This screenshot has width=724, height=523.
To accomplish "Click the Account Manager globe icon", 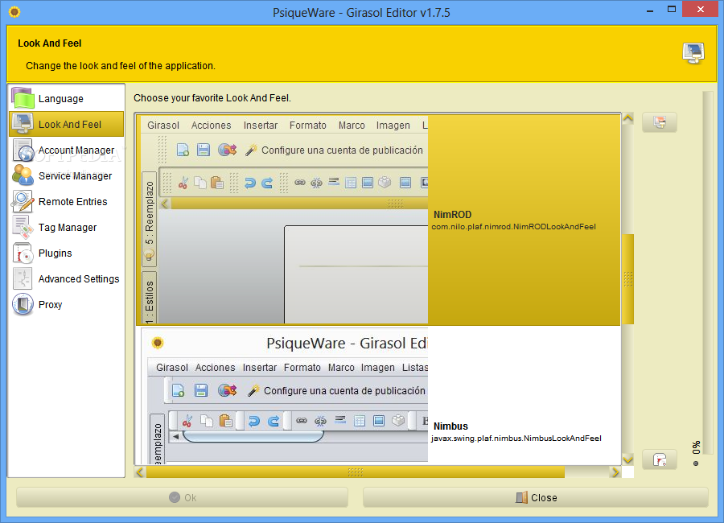I will click(23, 150).
